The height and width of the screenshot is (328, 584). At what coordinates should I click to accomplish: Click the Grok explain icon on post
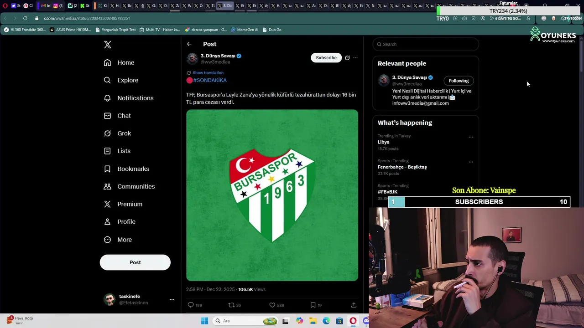[347, 58]
